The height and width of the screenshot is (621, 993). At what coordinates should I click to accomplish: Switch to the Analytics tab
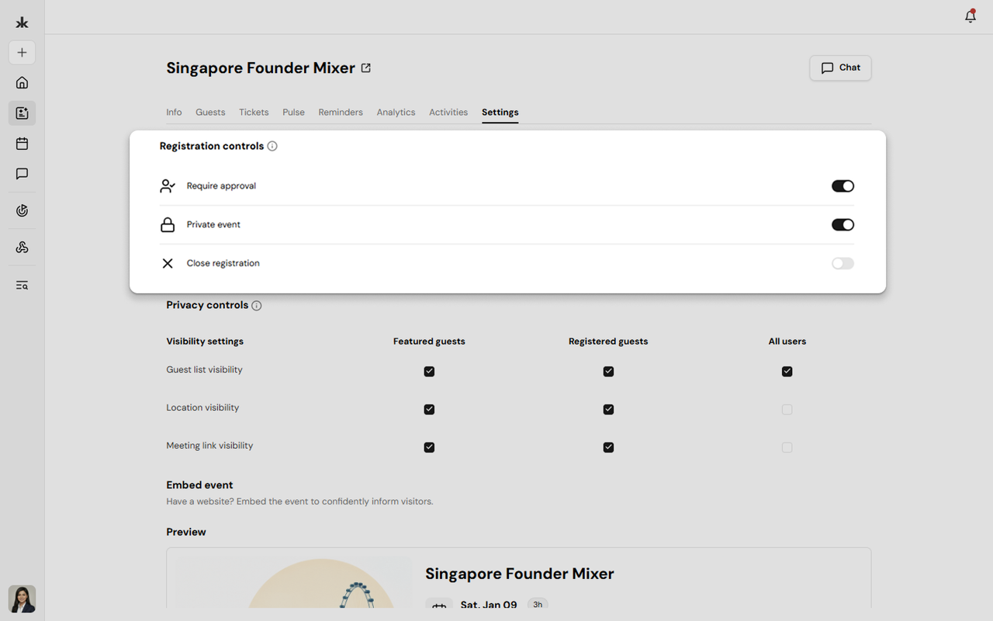pyautogui.click(x=396, y=113)
